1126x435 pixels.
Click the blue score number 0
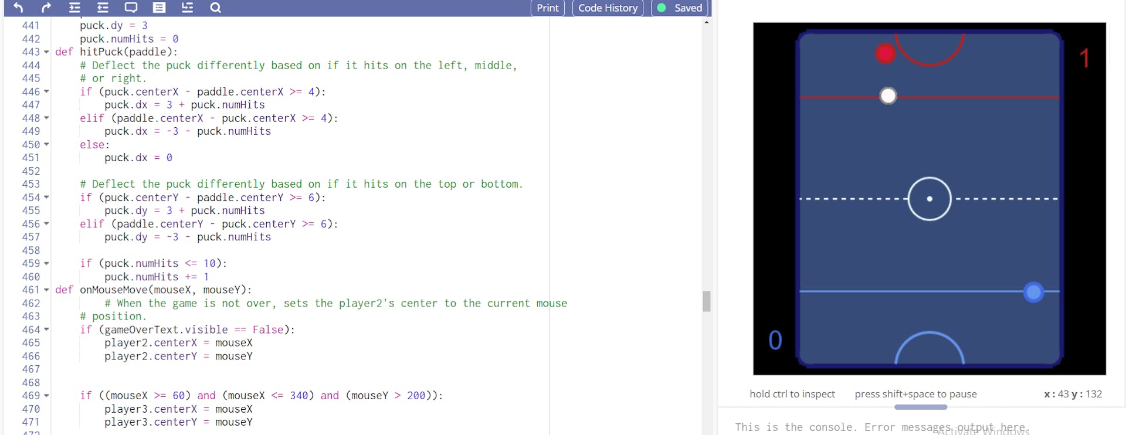pyautogui.click(x=775, y=340)
